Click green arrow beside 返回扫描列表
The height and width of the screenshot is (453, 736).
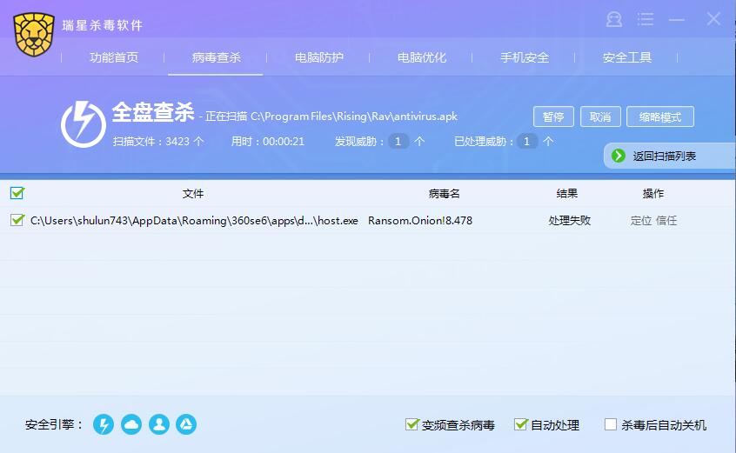click(x=619, y=156)
